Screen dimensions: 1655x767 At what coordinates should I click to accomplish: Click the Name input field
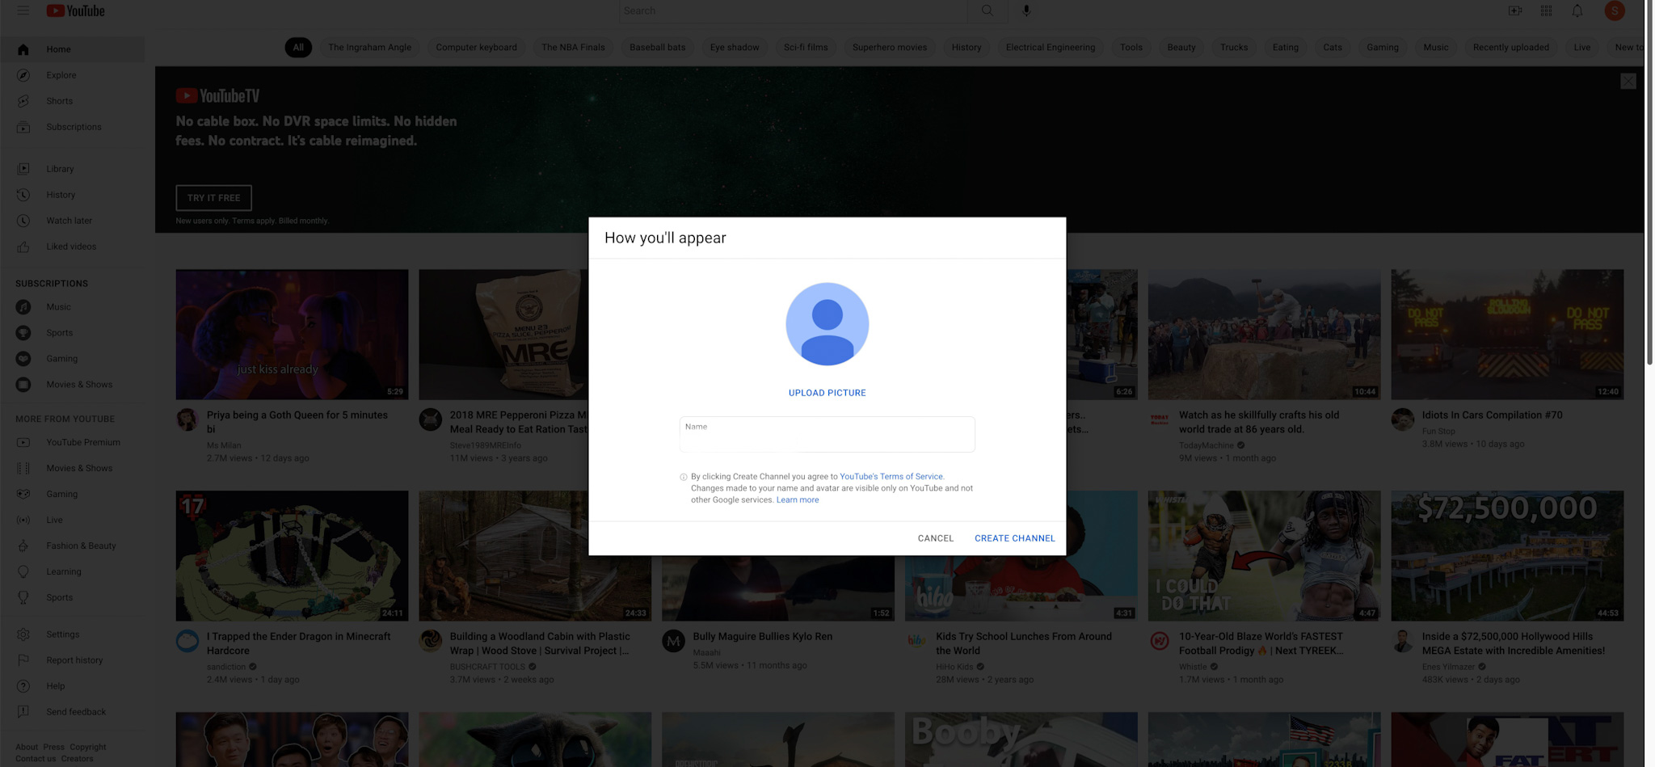(827, 435)
